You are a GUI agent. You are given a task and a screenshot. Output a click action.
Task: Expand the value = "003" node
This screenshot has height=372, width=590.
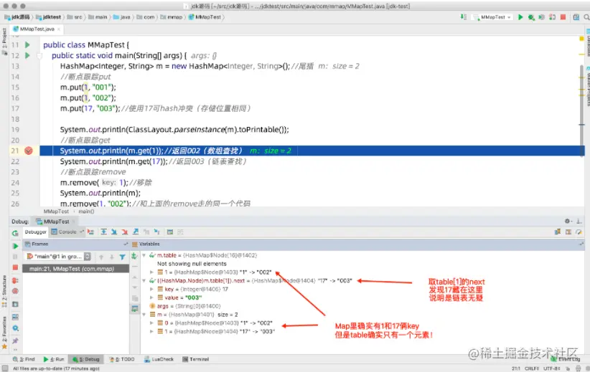click(x=151, y=297)
